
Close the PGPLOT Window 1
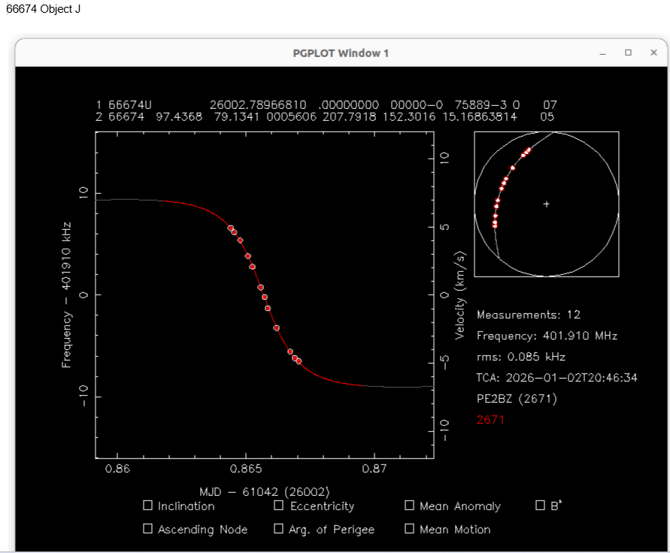coord(653,53)
